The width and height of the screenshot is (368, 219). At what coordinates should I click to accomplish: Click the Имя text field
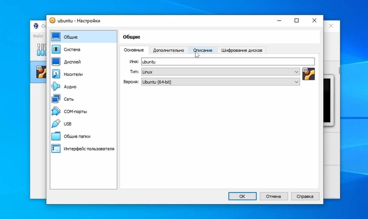(228, 62)
